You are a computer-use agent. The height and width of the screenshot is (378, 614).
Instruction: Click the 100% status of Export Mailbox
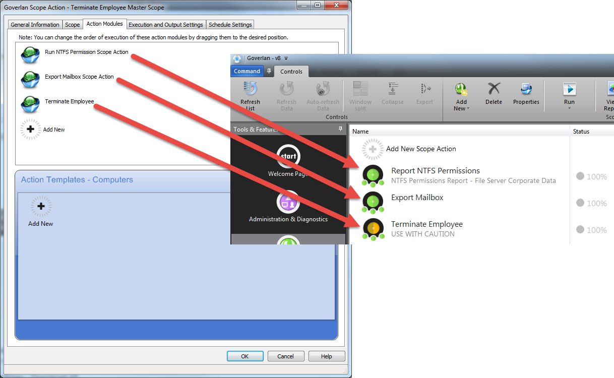592,203
